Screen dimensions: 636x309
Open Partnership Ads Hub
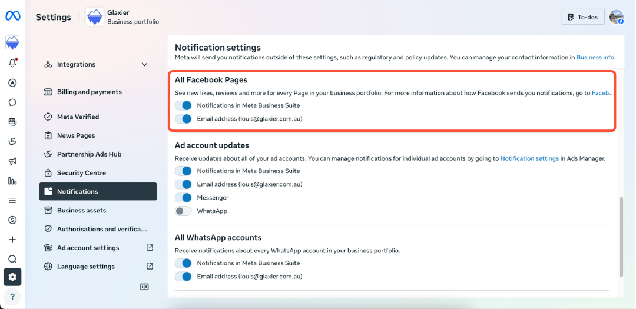tap(98, 154)
